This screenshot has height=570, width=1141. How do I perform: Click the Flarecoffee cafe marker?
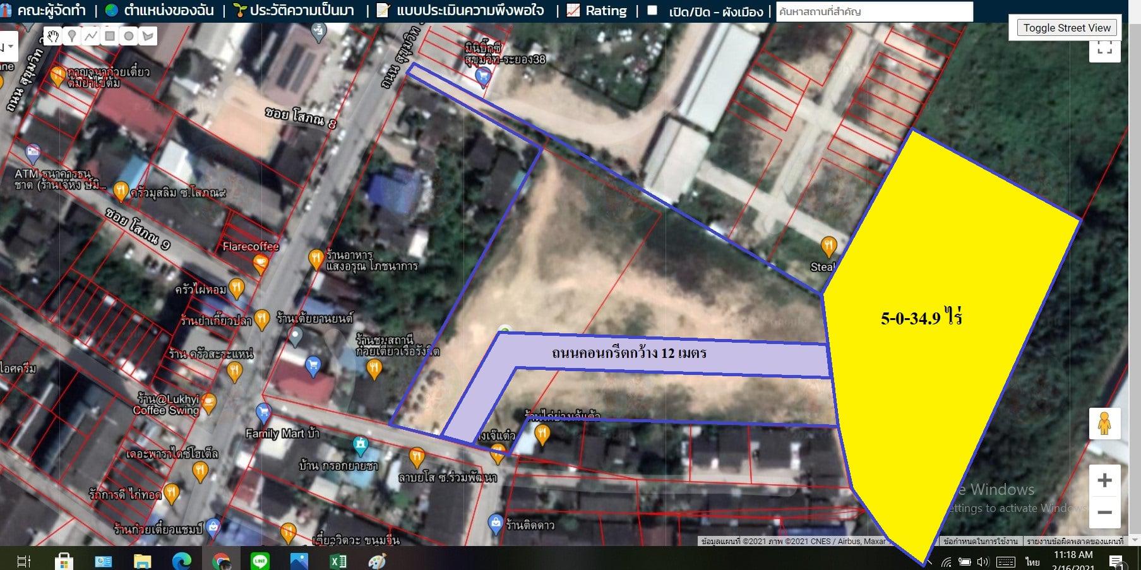260,264
